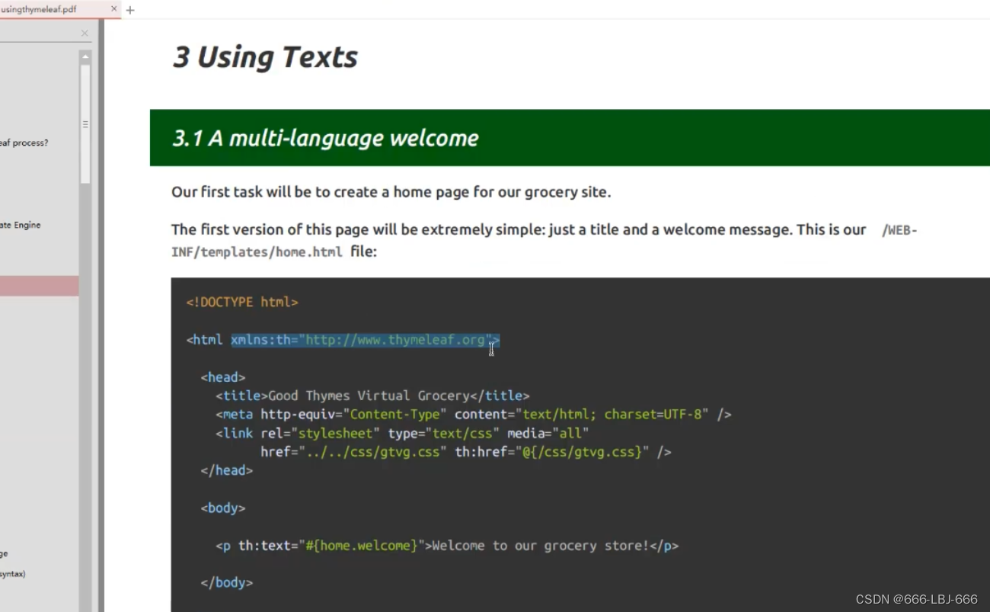Screen dimensions: 990x612
Task: Click the meta http-equiv code line
Action: (x=474, y=415)
